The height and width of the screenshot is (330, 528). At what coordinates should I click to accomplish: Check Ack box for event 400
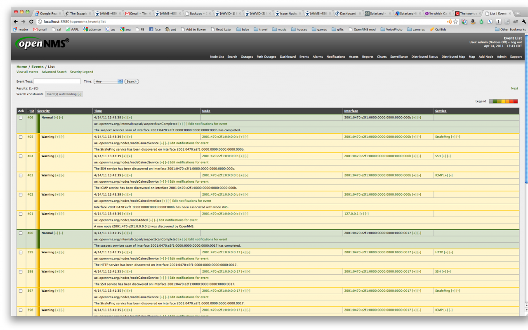click(21, 233)
